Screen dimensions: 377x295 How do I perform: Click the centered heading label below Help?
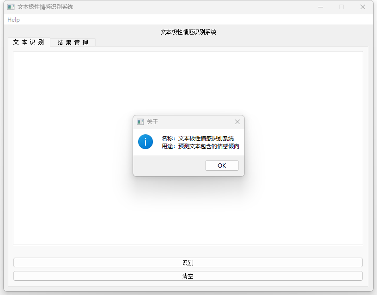188,32
